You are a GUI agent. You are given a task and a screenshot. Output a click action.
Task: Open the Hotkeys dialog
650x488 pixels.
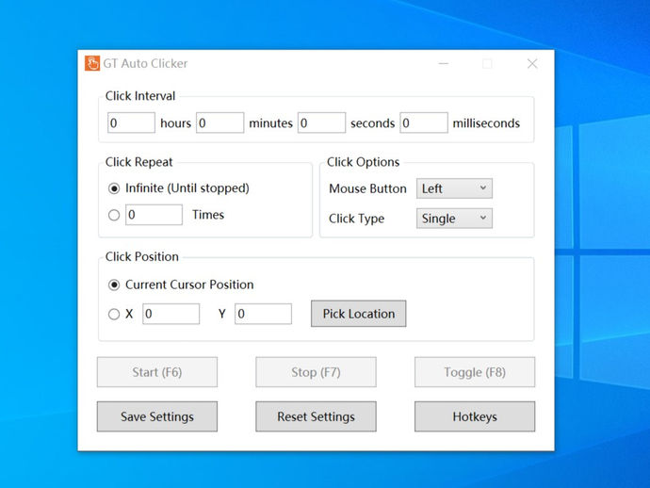click(475, 416)
